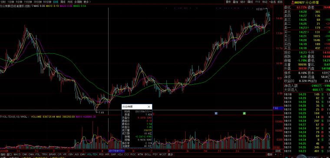Switch to the 月线 monthly chart tab
330x158 pixels.
tap(70, 2)
